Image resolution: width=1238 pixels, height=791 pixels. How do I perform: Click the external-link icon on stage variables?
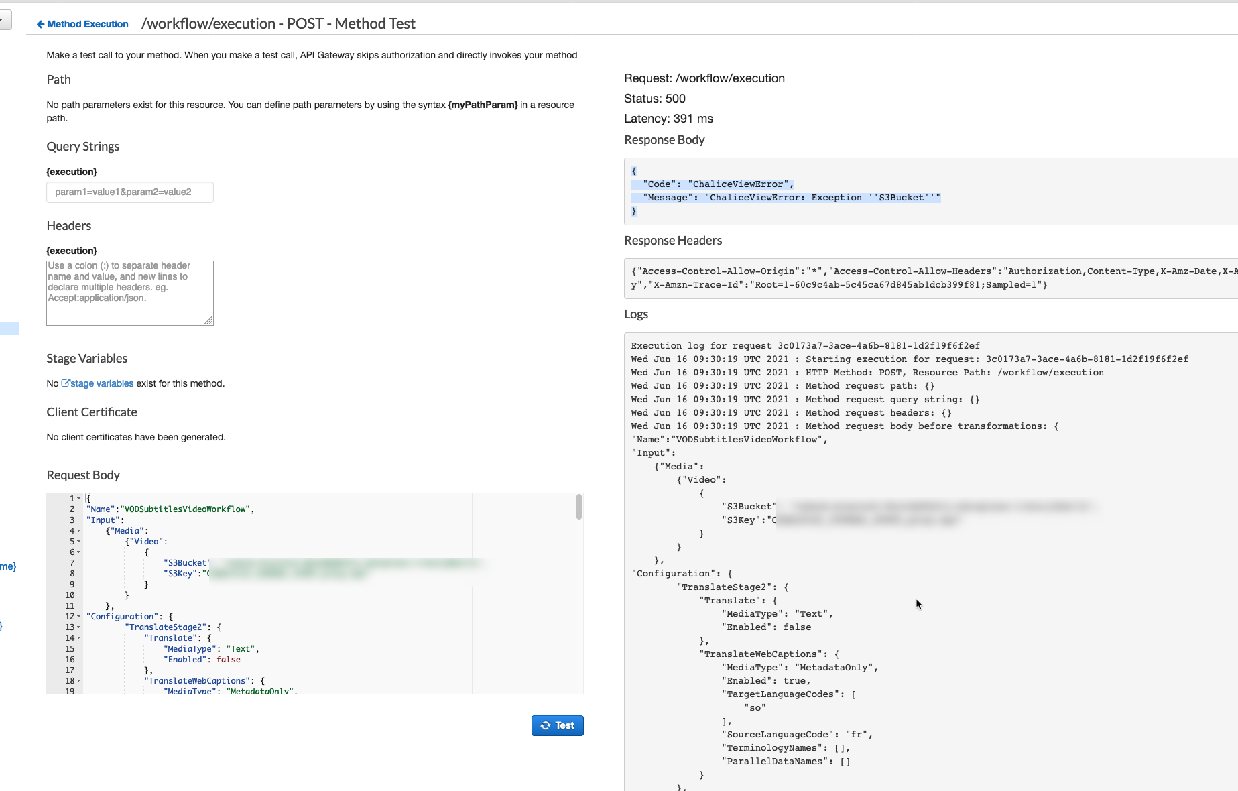[x=66, y=383]
